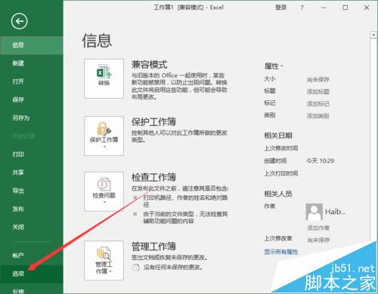Click the scrollbar up arrow

[x=373, y=35]
